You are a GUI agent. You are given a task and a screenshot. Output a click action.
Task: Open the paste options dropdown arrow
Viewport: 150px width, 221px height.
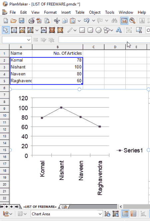click(x=79, y=21)
